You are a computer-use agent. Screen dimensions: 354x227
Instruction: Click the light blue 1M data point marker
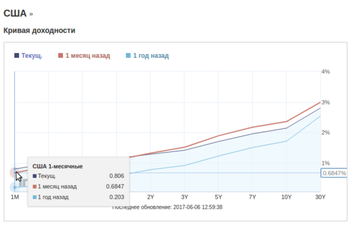(14, 187)
